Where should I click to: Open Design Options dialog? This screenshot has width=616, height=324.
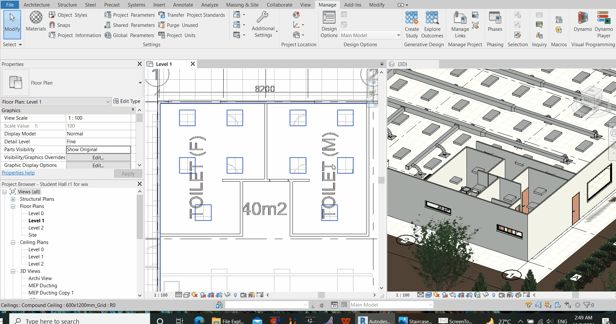[x=329, y=25]
